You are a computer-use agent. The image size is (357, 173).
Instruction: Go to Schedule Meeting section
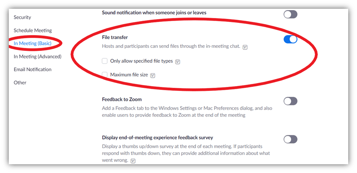point(33,30)
